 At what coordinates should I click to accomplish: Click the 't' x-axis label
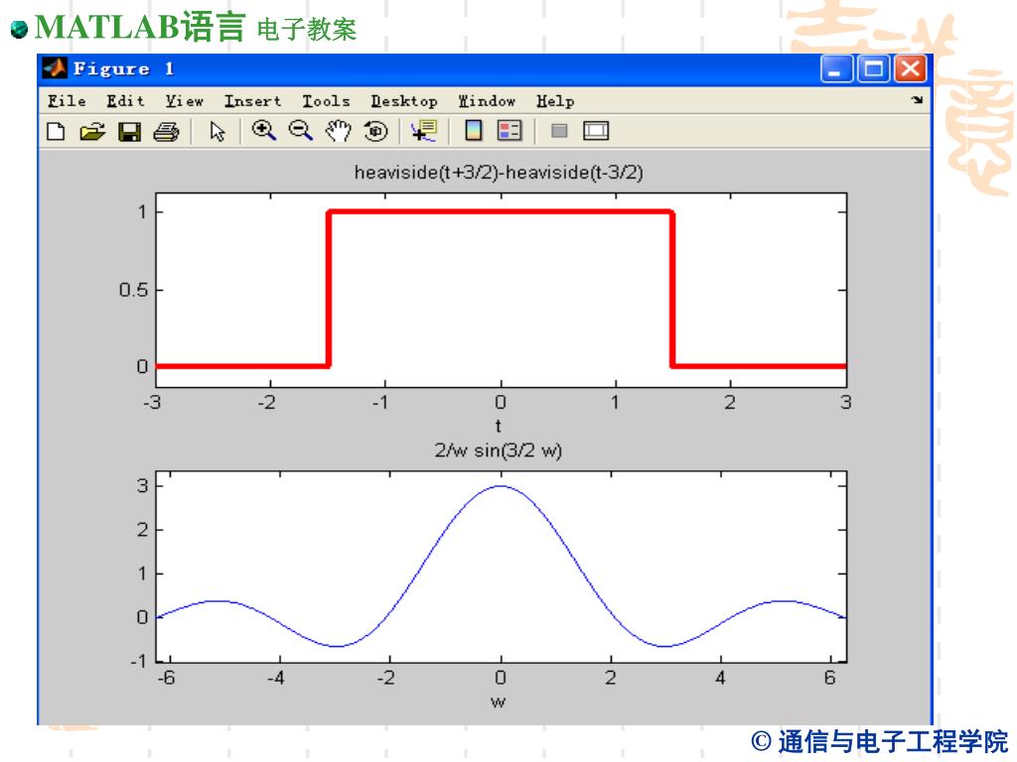499,426
